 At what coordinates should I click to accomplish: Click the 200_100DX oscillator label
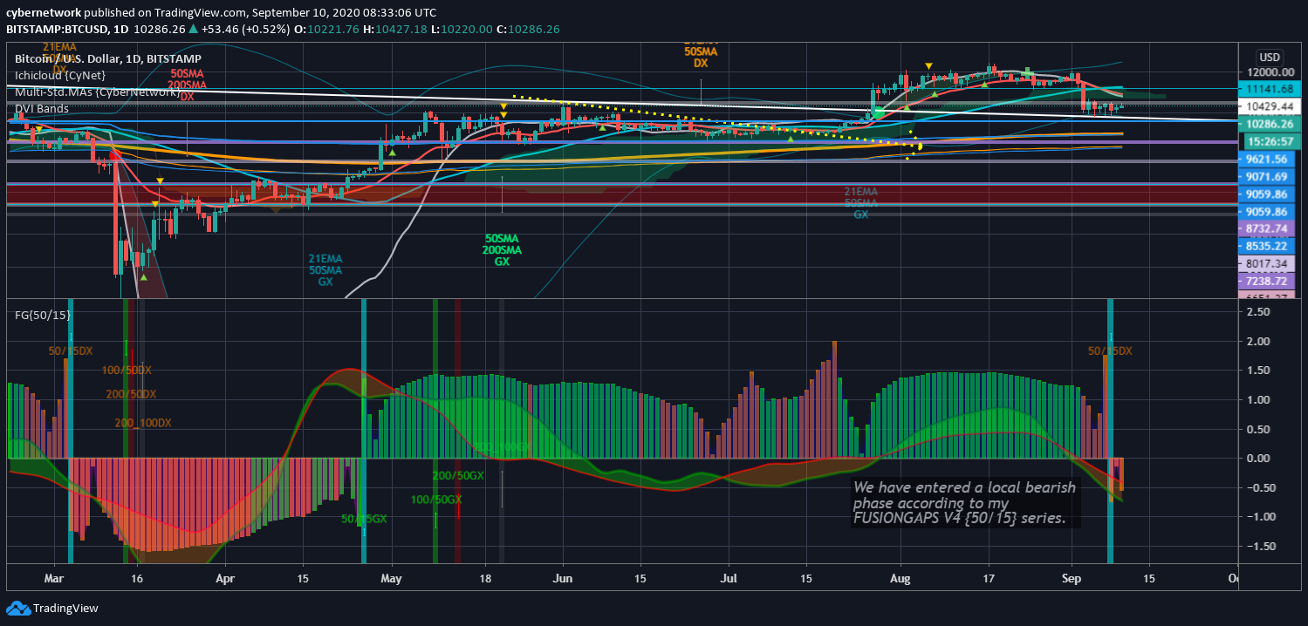143,423
